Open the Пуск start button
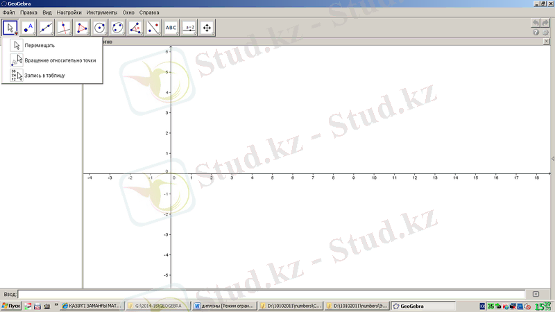 pyautogui.click(x=11, y=306)
